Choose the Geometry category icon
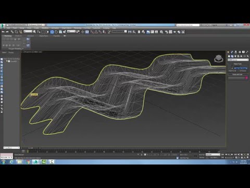 229,56
